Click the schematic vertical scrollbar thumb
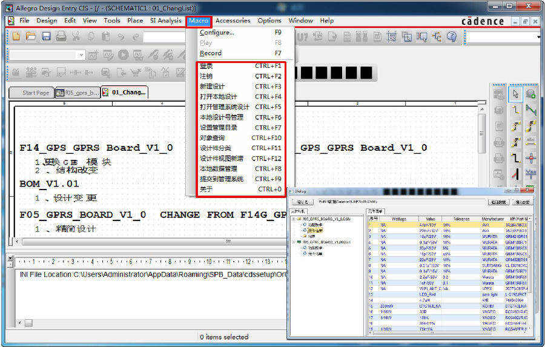Screen dimensions: 545x347 (x=482, y=133)
